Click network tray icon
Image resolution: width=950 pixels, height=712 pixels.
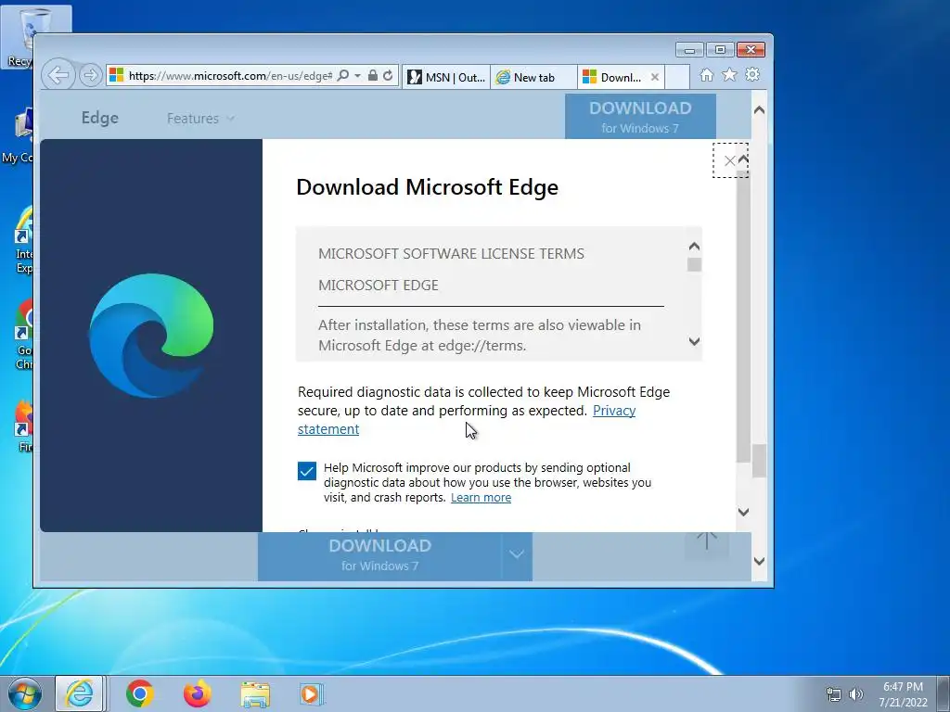click(834, 694)
